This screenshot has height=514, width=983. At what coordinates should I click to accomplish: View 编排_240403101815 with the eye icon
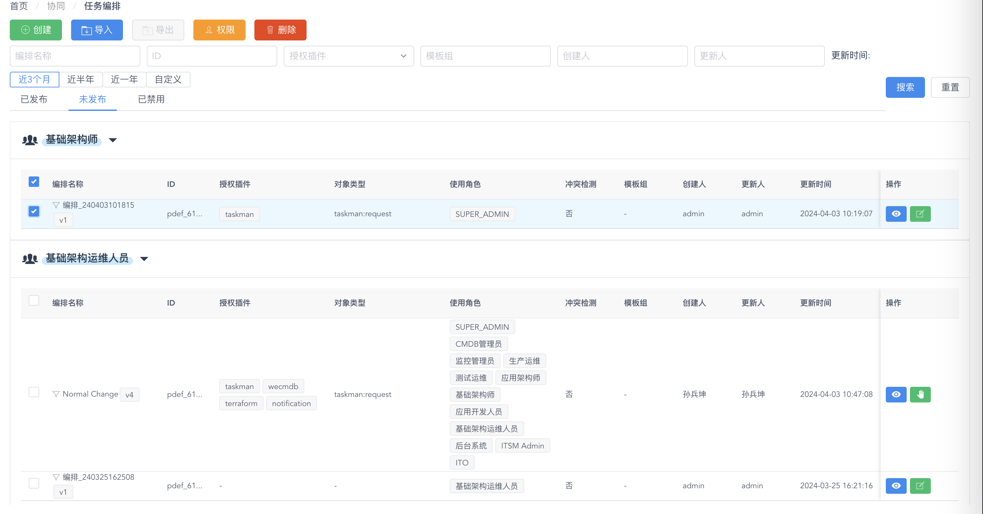[896, 214]
